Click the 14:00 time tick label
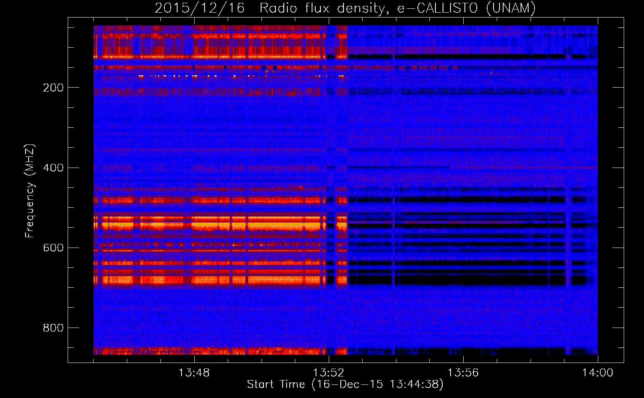 598,373
